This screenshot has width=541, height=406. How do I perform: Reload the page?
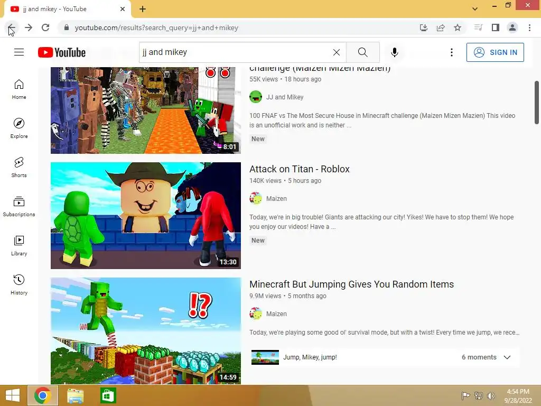click(45, 27)
